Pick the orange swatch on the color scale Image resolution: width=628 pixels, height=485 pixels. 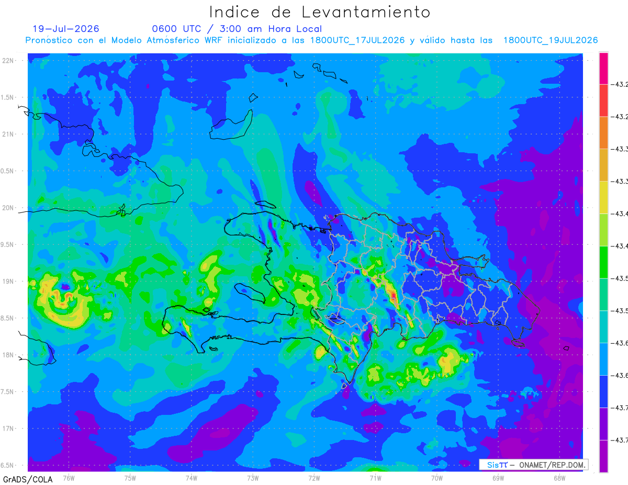click(603, 132)
